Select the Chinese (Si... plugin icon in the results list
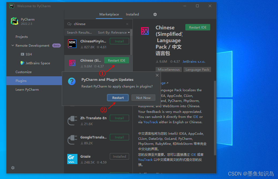 tap(72, 63)
